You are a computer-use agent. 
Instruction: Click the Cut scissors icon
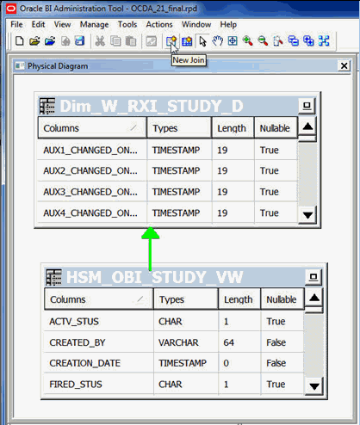pyautogui.click(x=100, y=41)
